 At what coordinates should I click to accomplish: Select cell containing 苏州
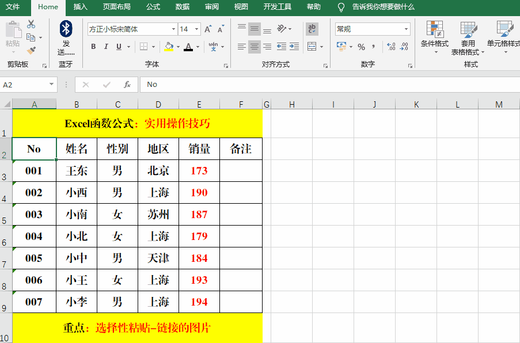pyautogui.click(x=158, y=215)
